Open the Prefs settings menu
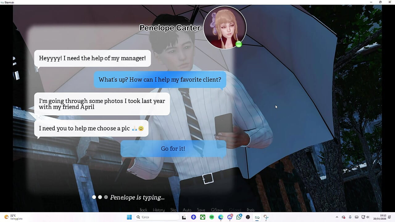Screen dimensions: 395x222 pos(251,210)
